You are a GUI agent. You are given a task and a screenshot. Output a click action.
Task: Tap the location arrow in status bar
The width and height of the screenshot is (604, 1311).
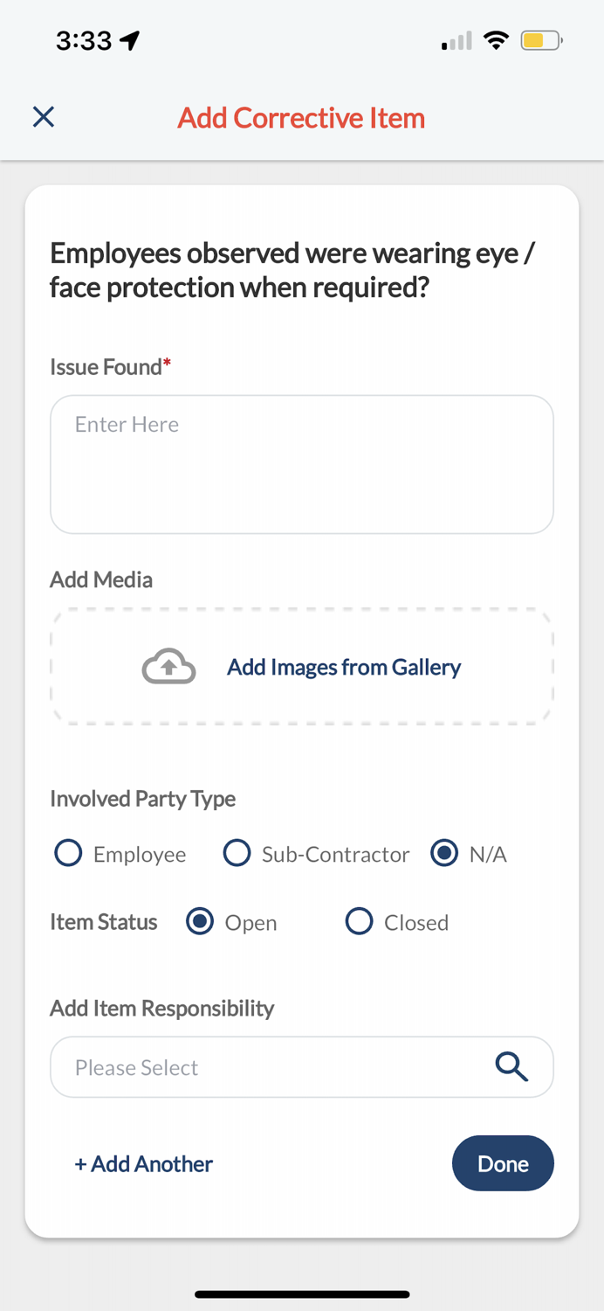click(x=129, y=38)
